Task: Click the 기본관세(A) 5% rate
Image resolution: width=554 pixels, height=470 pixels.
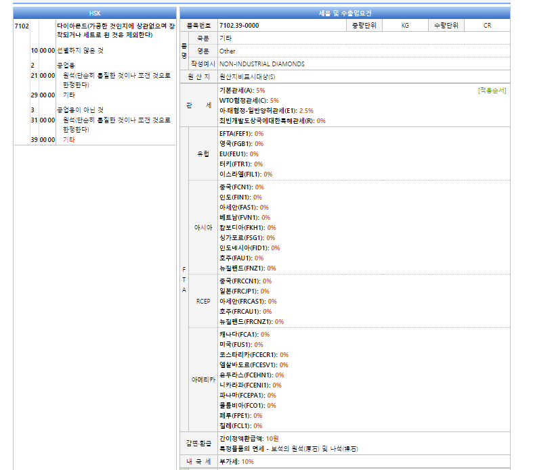Action: coord(242,90)
